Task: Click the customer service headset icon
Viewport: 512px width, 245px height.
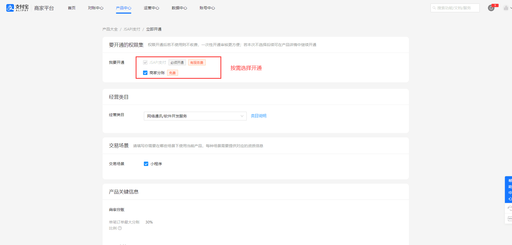Action: 509,208
